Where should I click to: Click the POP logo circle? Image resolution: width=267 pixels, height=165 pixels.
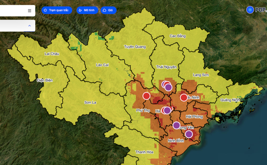click(250, 10)
